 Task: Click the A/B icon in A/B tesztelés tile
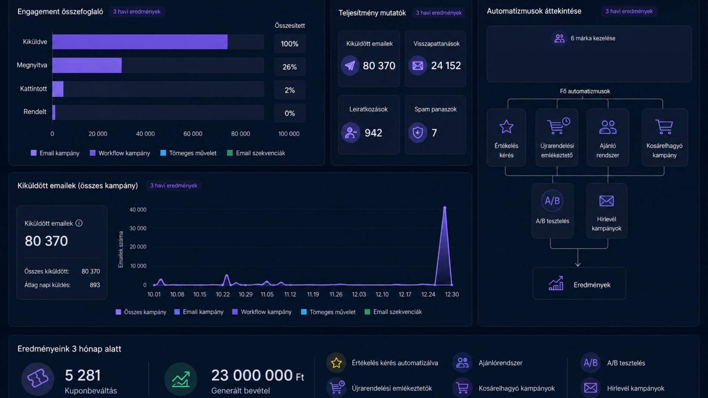552,201
